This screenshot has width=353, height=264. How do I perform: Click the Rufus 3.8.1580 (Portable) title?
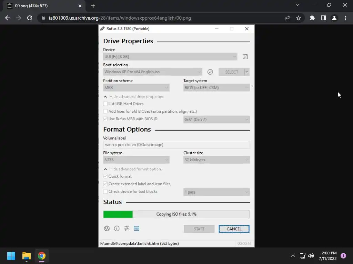128,29
